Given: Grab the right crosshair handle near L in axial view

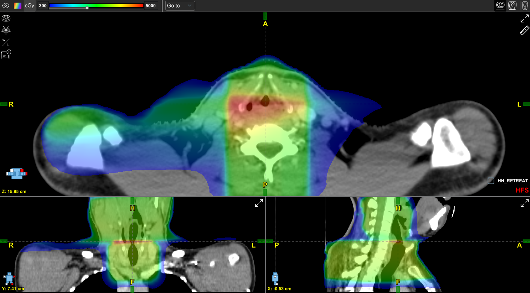Looking at the screenshot, I should click(526, 104).
